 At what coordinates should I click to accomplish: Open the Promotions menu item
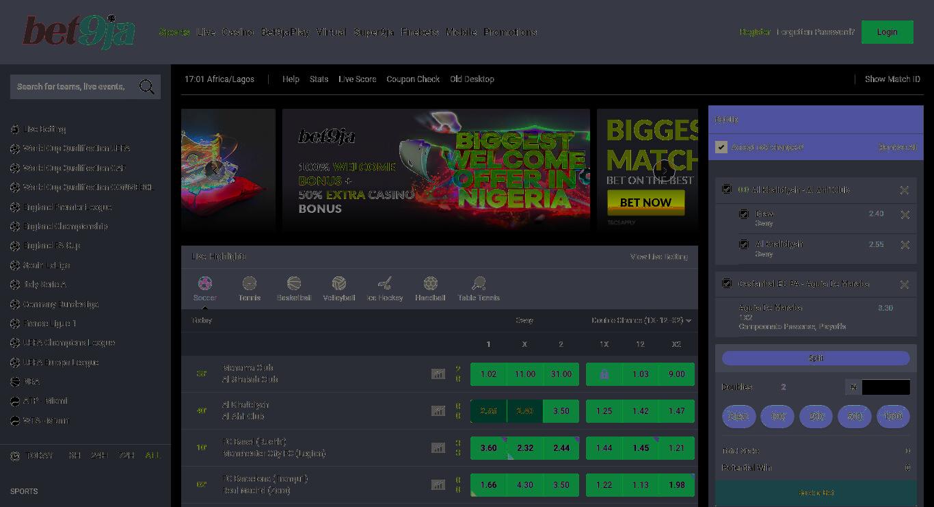tap(510, 32)
